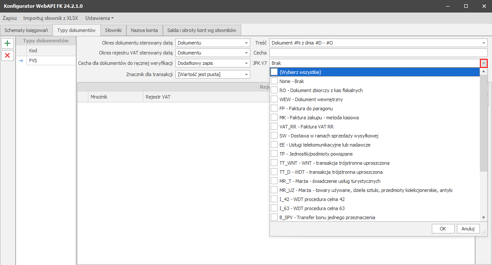The height and width of the screenshot is (265, 492).
Task: Collapse the JPK V7 dropdown arrow
Action: [x=483, y=63]
